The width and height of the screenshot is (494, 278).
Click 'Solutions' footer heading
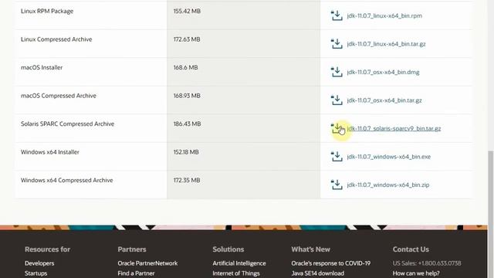pyautogui.click(x=228, y=249)
